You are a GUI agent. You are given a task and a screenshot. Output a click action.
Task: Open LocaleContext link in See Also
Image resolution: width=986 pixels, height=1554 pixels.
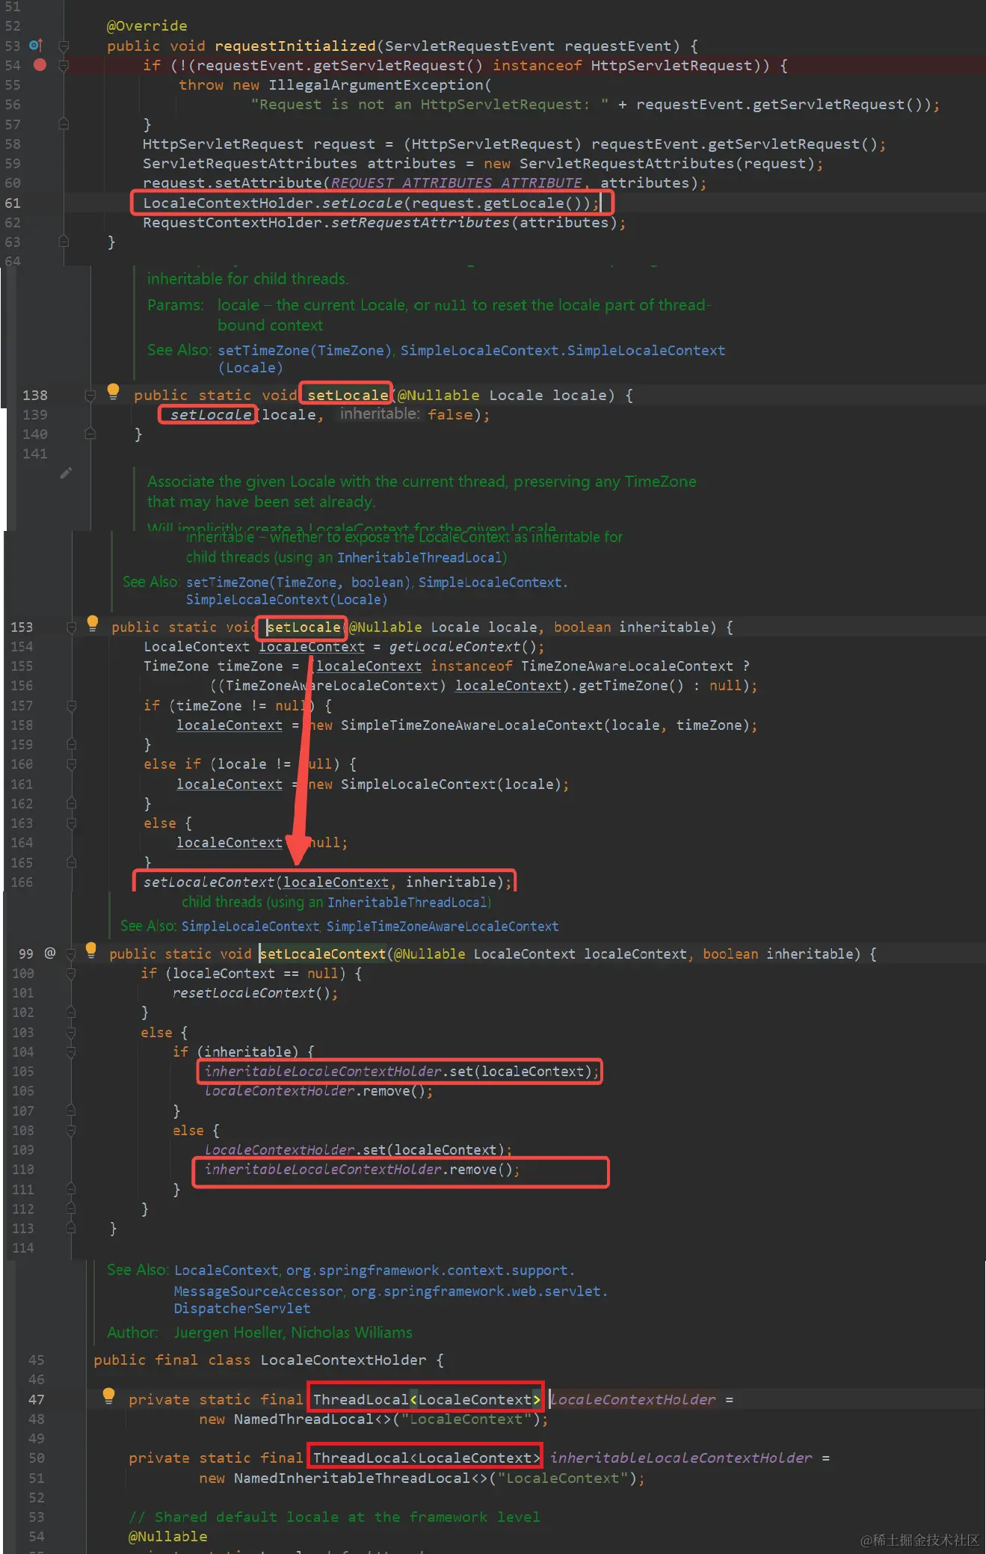coord(226,1270)
